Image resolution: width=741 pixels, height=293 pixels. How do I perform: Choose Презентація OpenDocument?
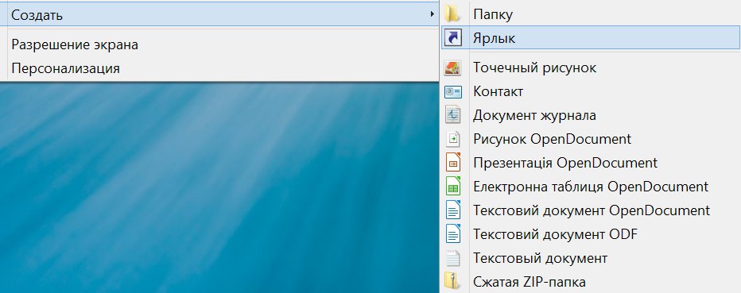coord(591,164)
